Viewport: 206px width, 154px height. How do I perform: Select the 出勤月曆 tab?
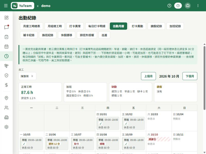118,26
